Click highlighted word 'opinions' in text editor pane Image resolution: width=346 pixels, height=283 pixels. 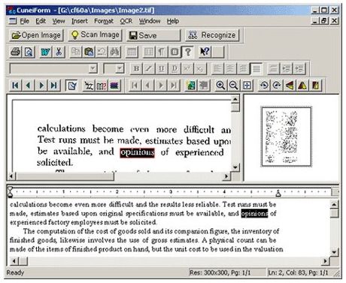(254, 213)
